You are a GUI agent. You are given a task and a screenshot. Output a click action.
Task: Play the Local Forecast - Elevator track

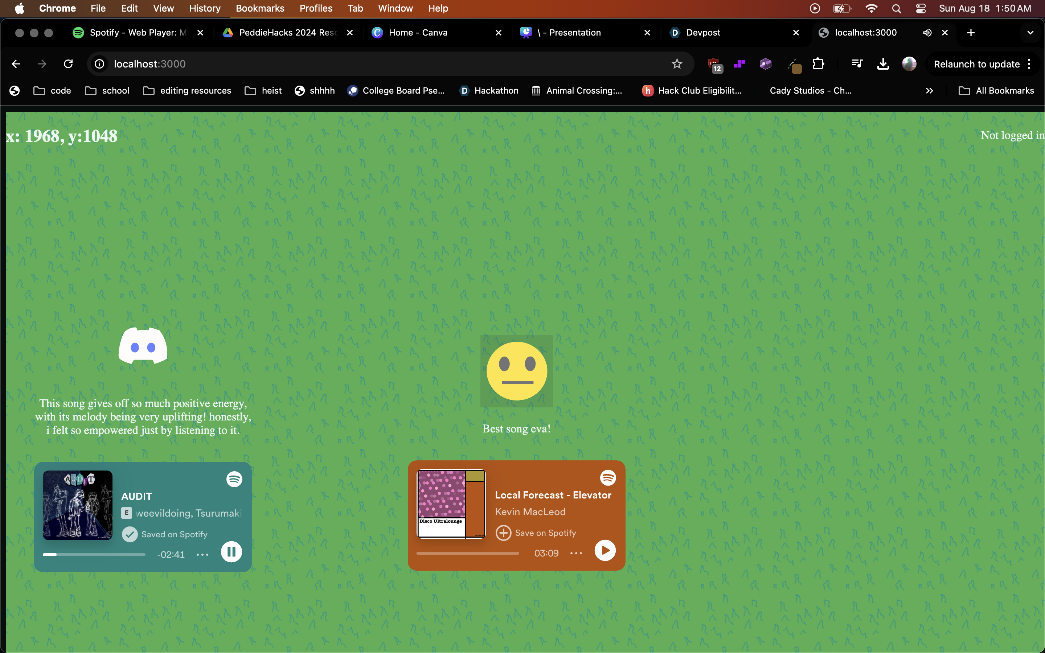point(605,550)
